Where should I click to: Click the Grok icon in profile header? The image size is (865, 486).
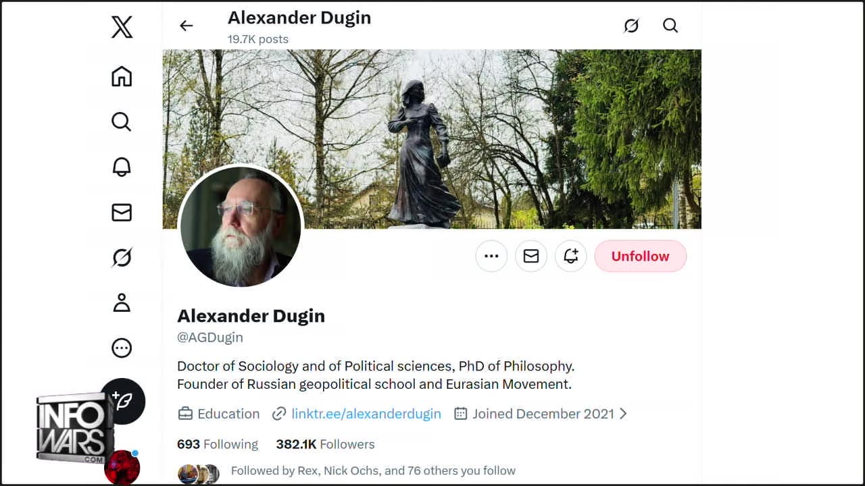[x=631, y=26]
